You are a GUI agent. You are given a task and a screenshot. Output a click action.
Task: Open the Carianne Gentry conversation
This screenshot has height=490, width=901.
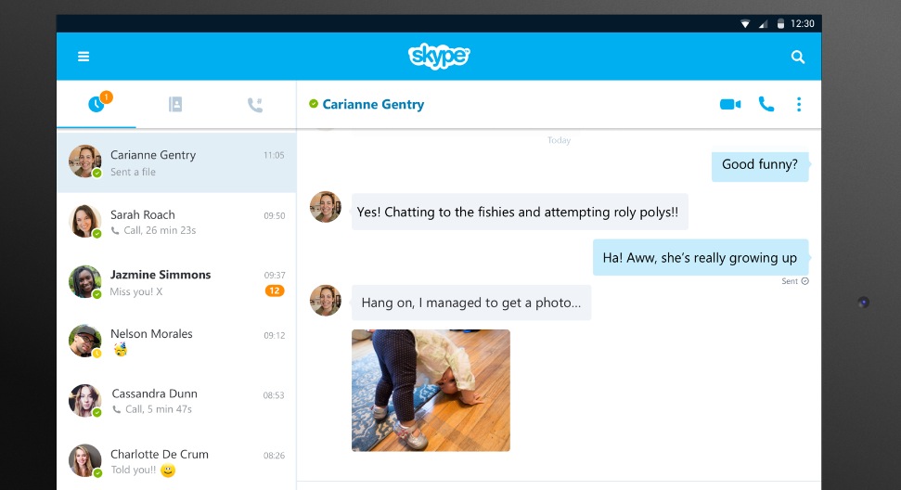[x=176, y=162]
